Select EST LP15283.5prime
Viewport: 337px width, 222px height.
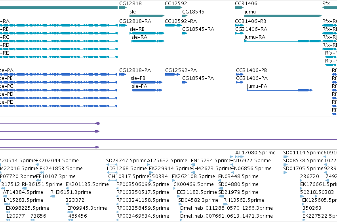pos(23,200)
